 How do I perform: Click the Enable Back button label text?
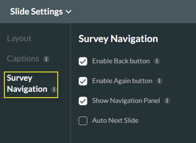(x=121, y=61)
